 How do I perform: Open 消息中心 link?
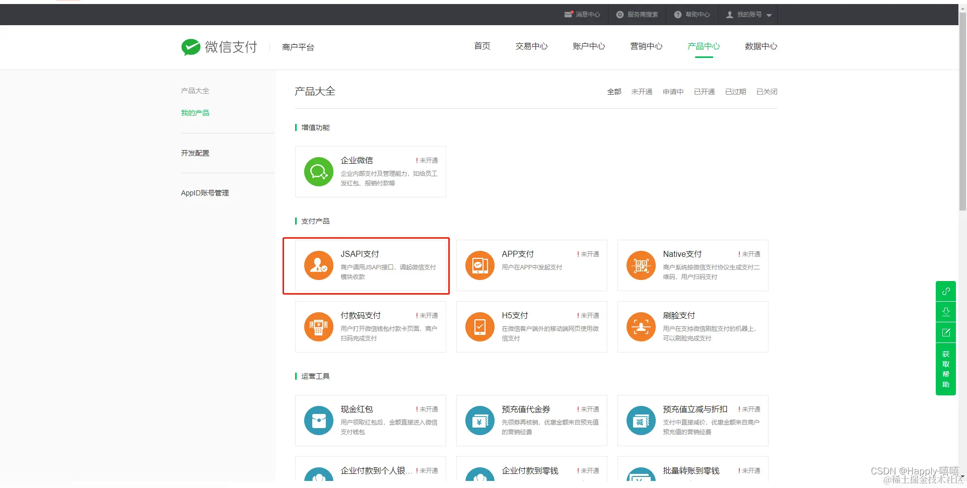click(588, 15)
